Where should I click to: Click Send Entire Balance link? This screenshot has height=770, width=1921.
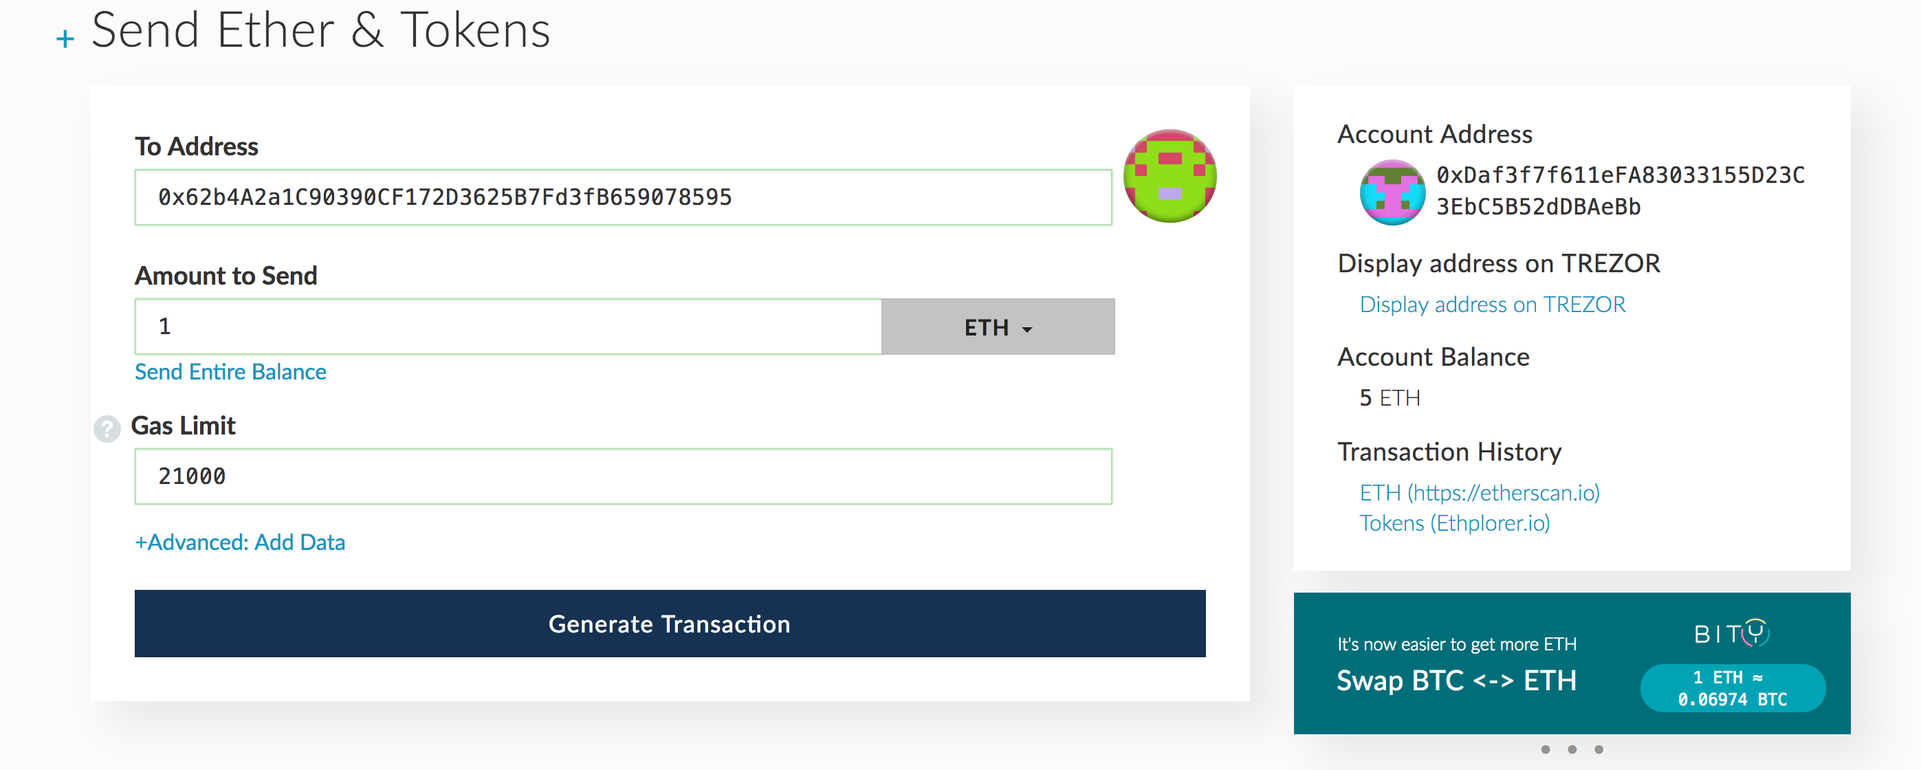click(230, 370)
